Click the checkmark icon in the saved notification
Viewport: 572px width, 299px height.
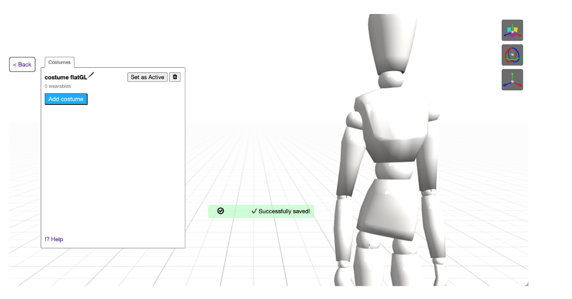(x=220, y=211)
